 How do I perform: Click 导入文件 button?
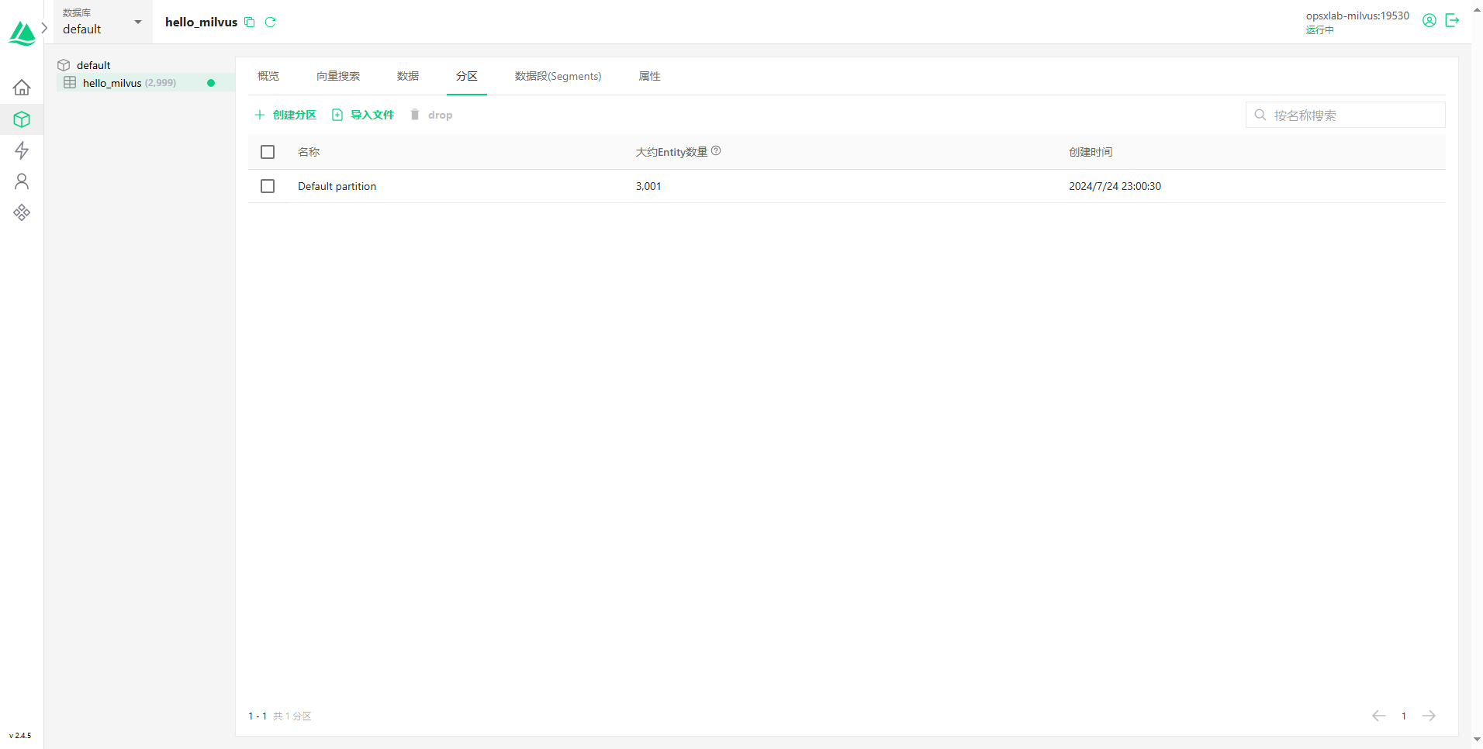(x=363, y=115)
